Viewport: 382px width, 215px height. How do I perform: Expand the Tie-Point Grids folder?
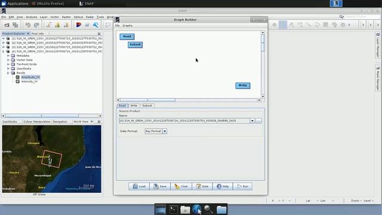(x=8, y=64)
